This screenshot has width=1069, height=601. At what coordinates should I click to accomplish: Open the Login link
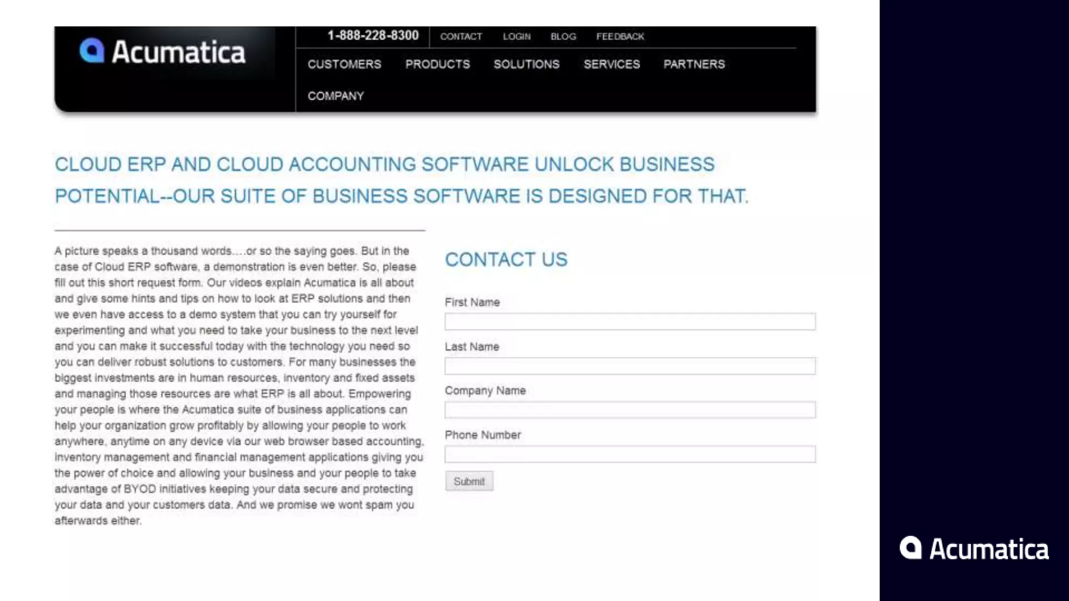coord(516,37)
